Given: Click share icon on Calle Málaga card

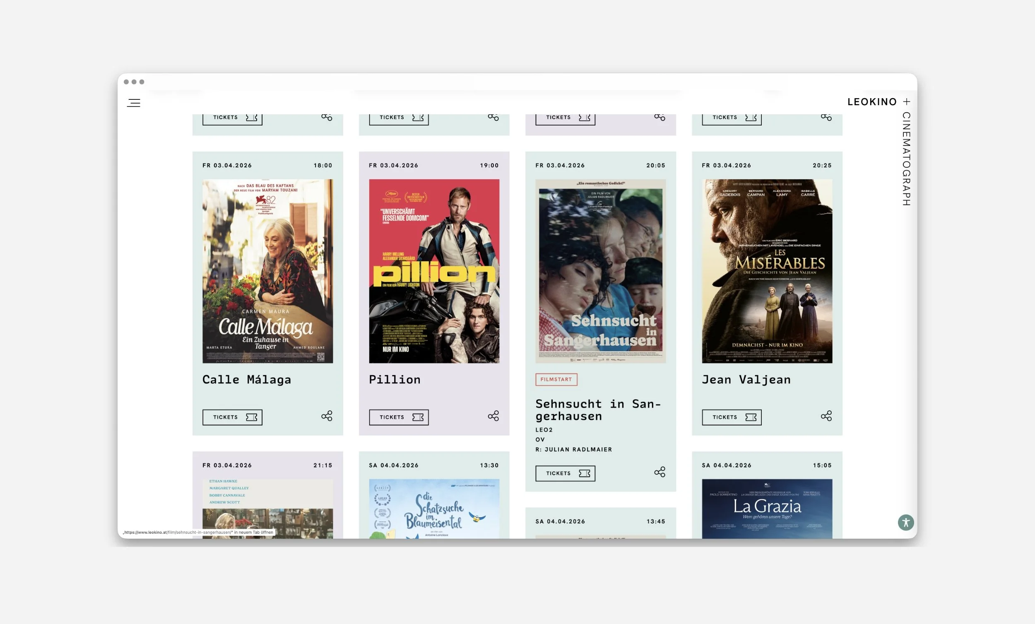Looking at the screenshot, I should pos(326,416).
